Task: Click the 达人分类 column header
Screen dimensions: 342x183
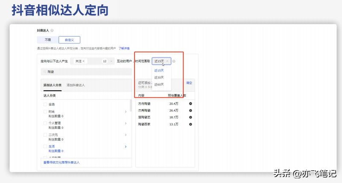Action: coord(50,95)
